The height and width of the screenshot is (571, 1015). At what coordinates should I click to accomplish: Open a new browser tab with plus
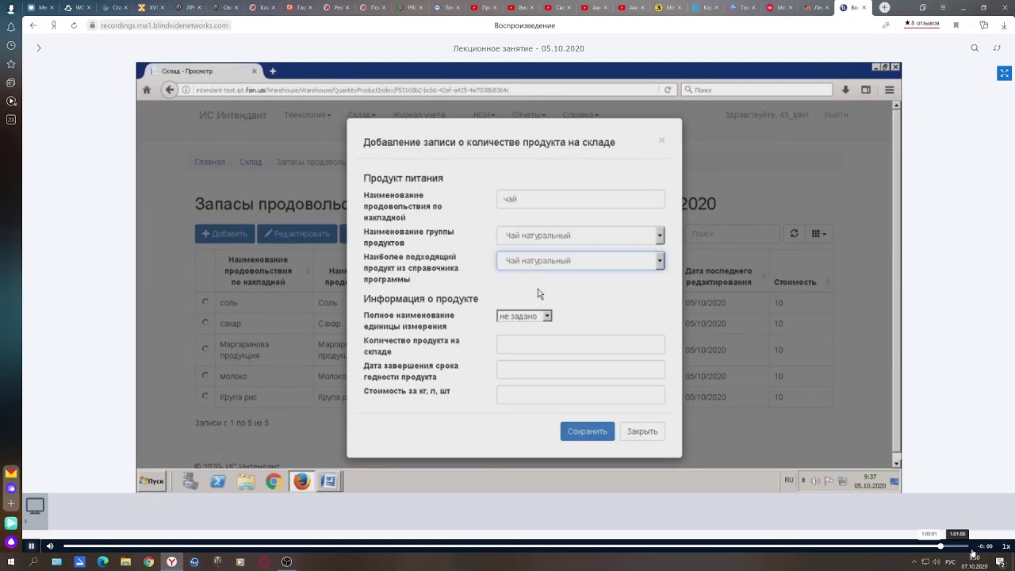coord(884,7)
